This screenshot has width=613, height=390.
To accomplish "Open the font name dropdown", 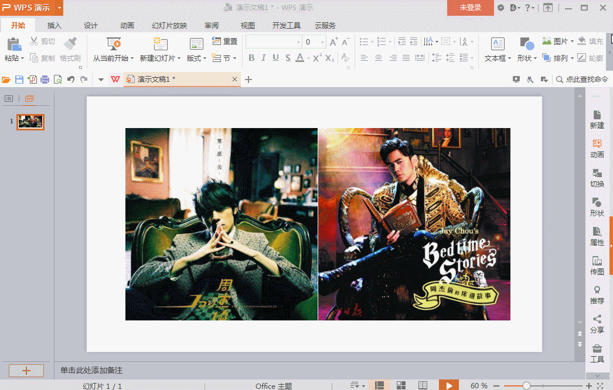I will (298, 42).
